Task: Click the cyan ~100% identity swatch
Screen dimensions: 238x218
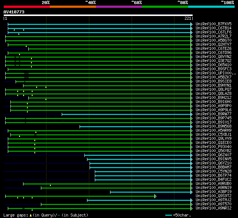Action: [x=212, y=7]
